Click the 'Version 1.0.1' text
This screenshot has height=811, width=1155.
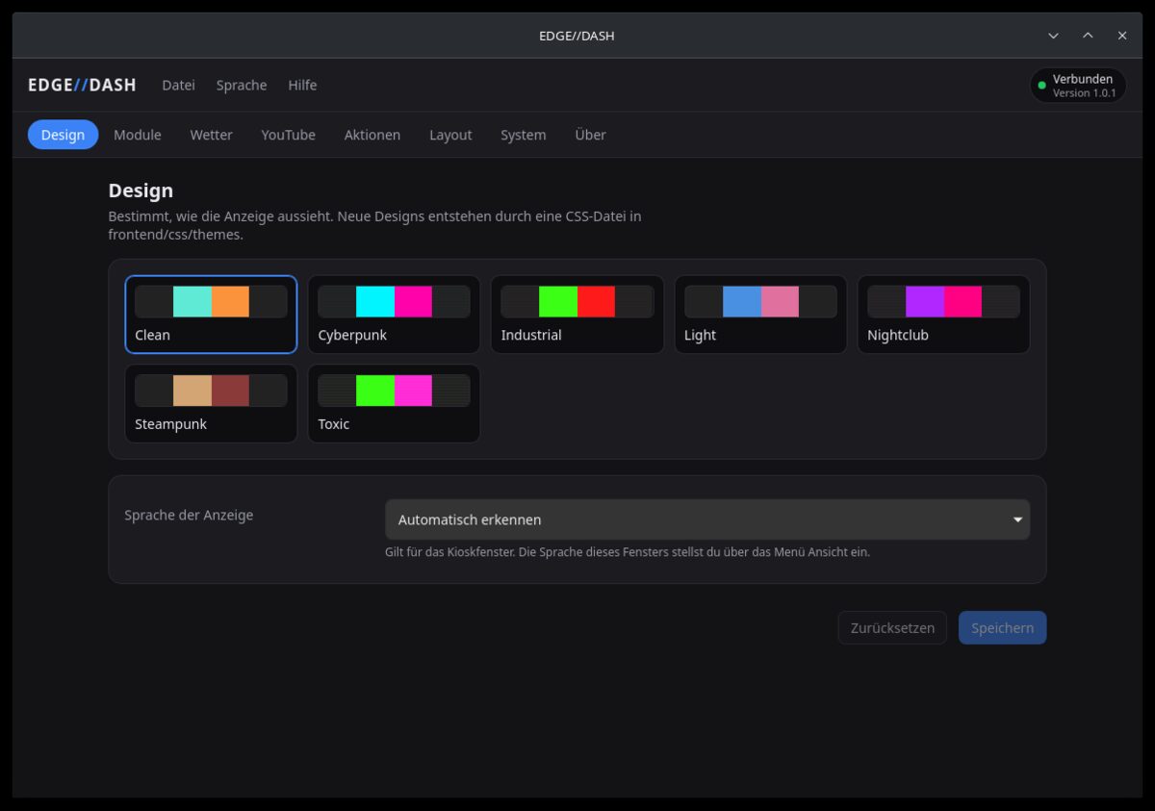pyautogui.click(x=1084, y=93)
